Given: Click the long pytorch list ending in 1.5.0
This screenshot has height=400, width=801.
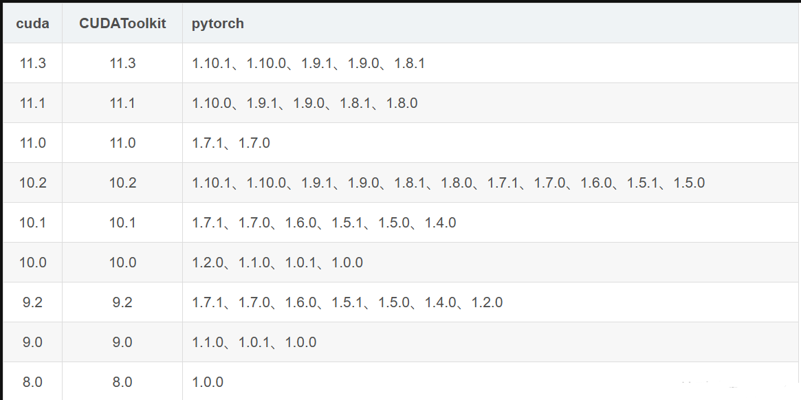Looking at the screenshot, I should 448,183.
